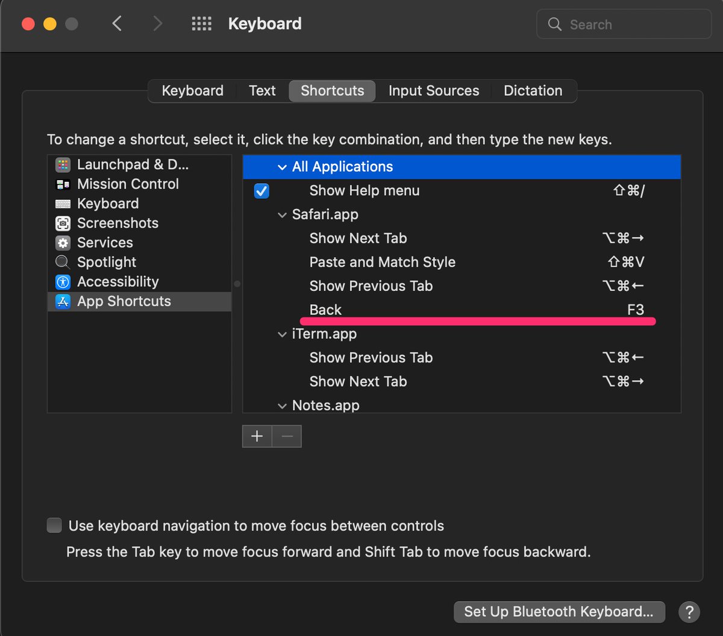Select iTerm's Show Next Tab row
Image resolution: width=723 pixels, height=636 pixels.
(462, 382)
